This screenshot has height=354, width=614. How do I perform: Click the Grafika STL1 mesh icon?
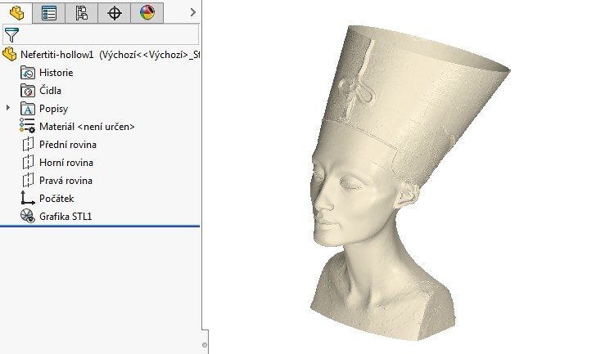27,216
